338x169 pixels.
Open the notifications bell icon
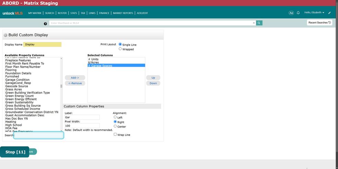click(298, 13)
